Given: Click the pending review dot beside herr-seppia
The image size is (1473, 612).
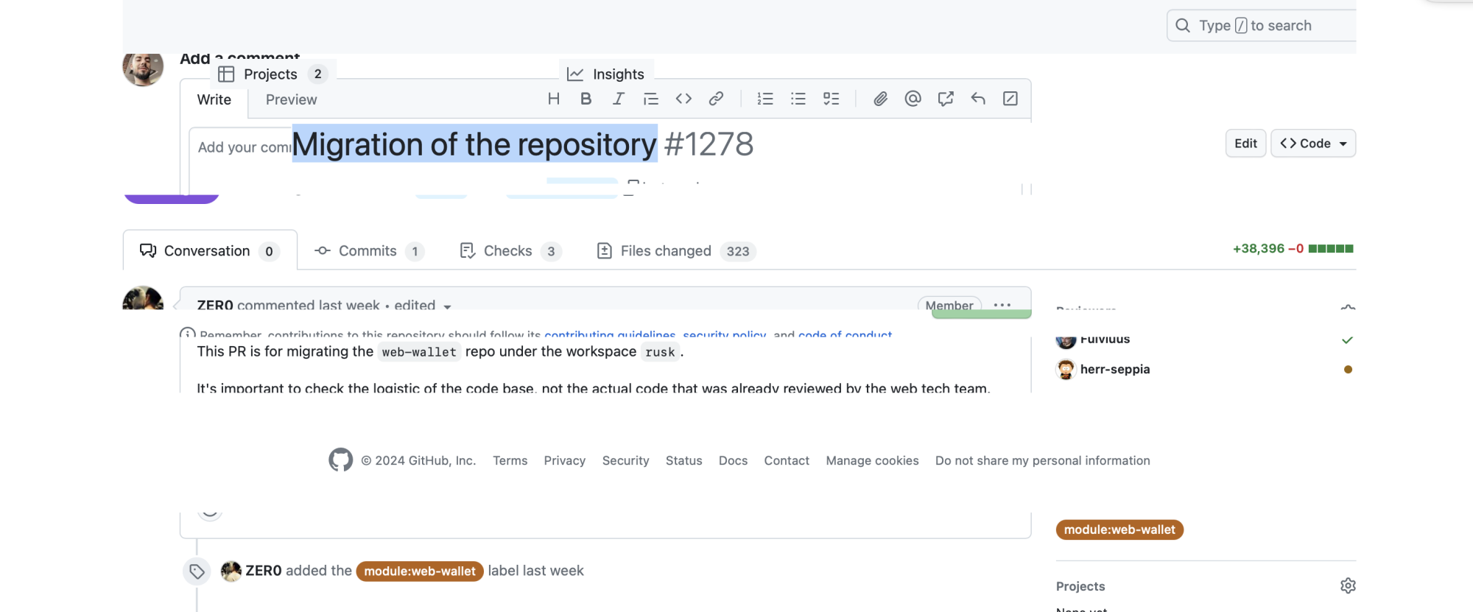Looking at the screenshot, I should click(x=1348, y=370).
